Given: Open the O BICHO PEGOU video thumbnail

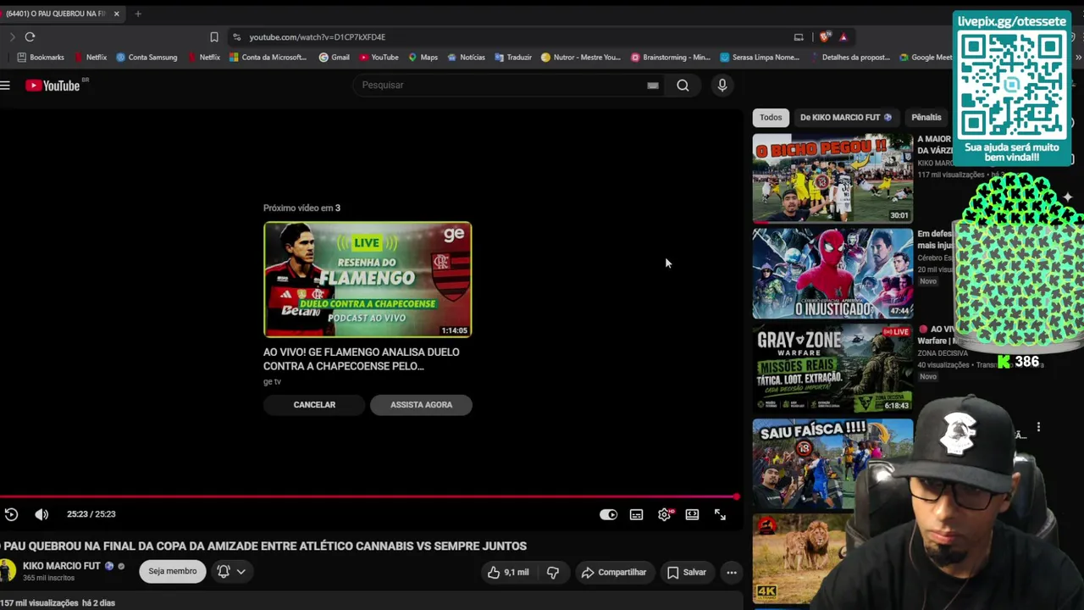Looking at the screenshot, I should click(x=832, y=178).
